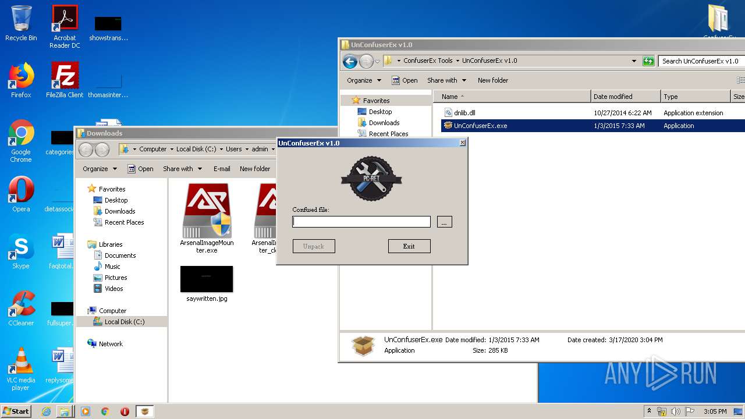
Task: Click ConfuserEx Tools breadcrumb segment
Action: (x=428, y=61)
